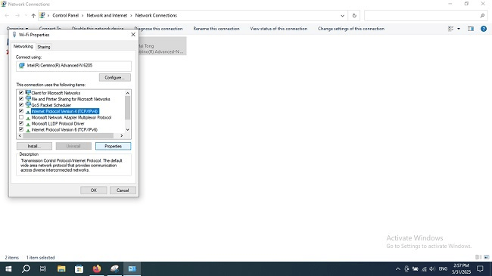Screen dimensions: 492x276
Task: Switch to details view in the status bar
Action: pyautogui.click(x=478, y=257)
